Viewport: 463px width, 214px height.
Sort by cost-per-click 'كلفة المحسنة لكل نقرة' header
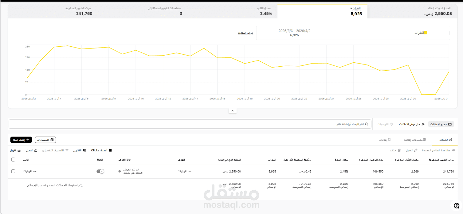tap(297, 160)
